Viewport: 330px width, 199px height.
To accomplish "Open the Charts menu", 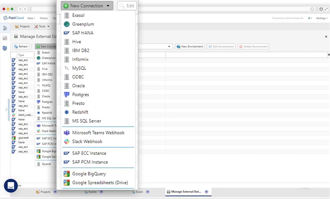I will tap(44, 18).
